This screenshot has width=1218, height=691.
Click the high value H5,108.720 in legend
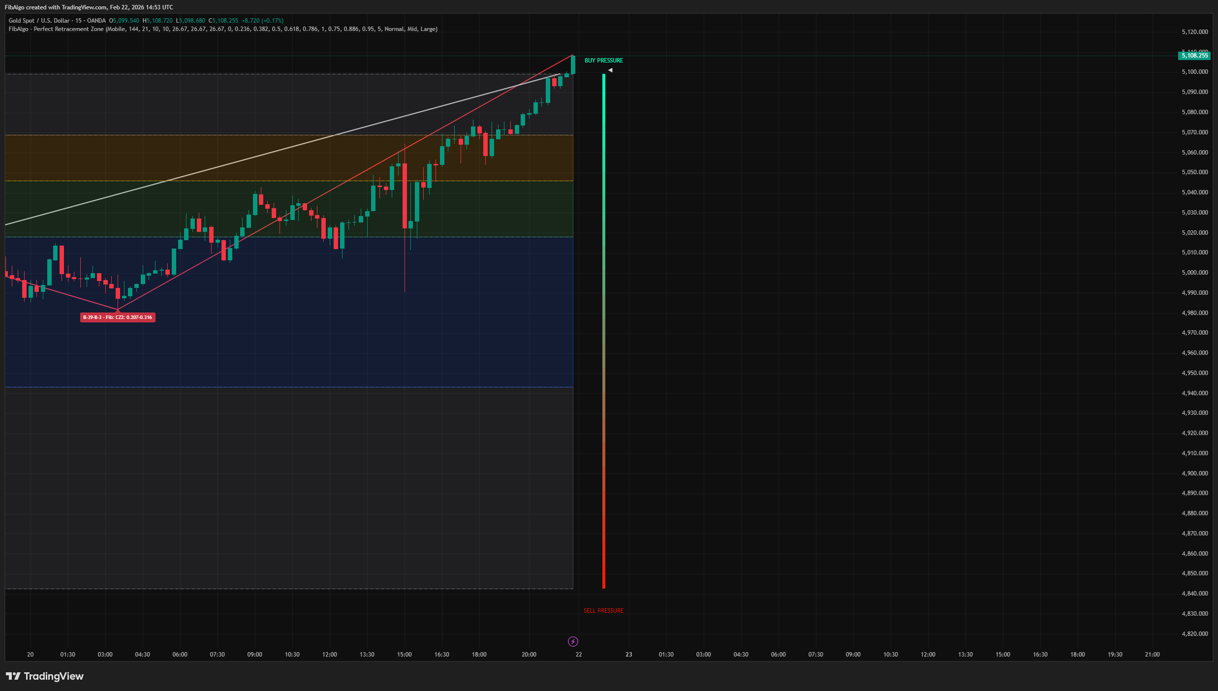[157, 21]
